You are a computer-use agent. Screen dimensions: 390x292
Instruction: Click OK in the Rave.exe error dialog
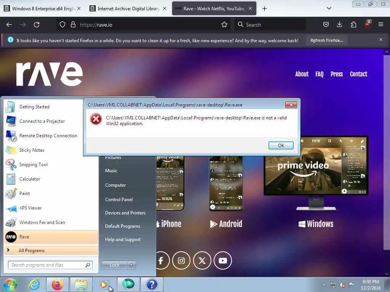point(281,146)
